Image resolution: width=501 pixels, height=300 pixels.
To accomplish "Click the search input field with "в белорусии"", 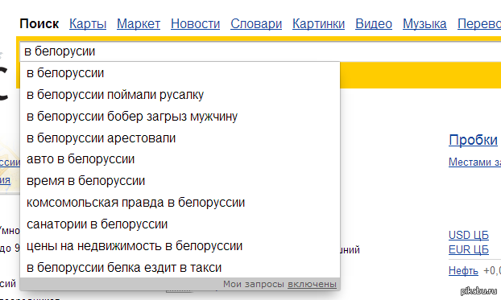I will [260, 51].
